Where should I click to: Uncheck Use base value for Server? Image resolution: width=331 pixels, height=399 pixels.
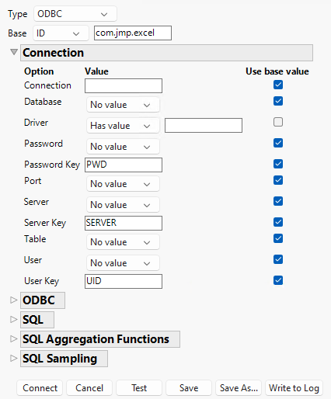[x=278, y=201]
